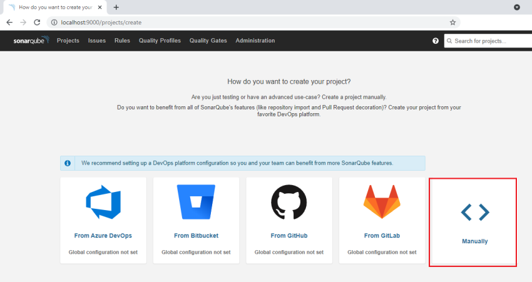Go back using browser back arrow

click(x=9, y=22)
